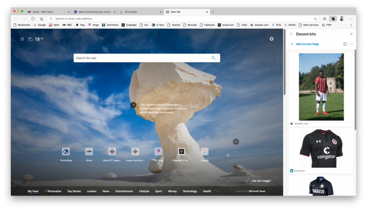This screenshot has width=367, height=210.
Task: Open Mem services bookmark folder
Action: tap(309, 25)
